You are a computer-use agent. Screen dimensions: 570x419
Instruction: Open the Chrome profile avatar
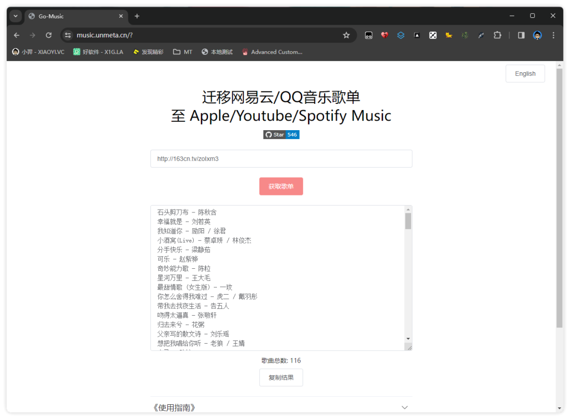pyautogui.click(x=537, y=35)
